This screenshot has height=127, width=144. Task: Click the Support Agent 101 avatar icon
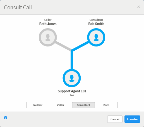pos(72,78)
